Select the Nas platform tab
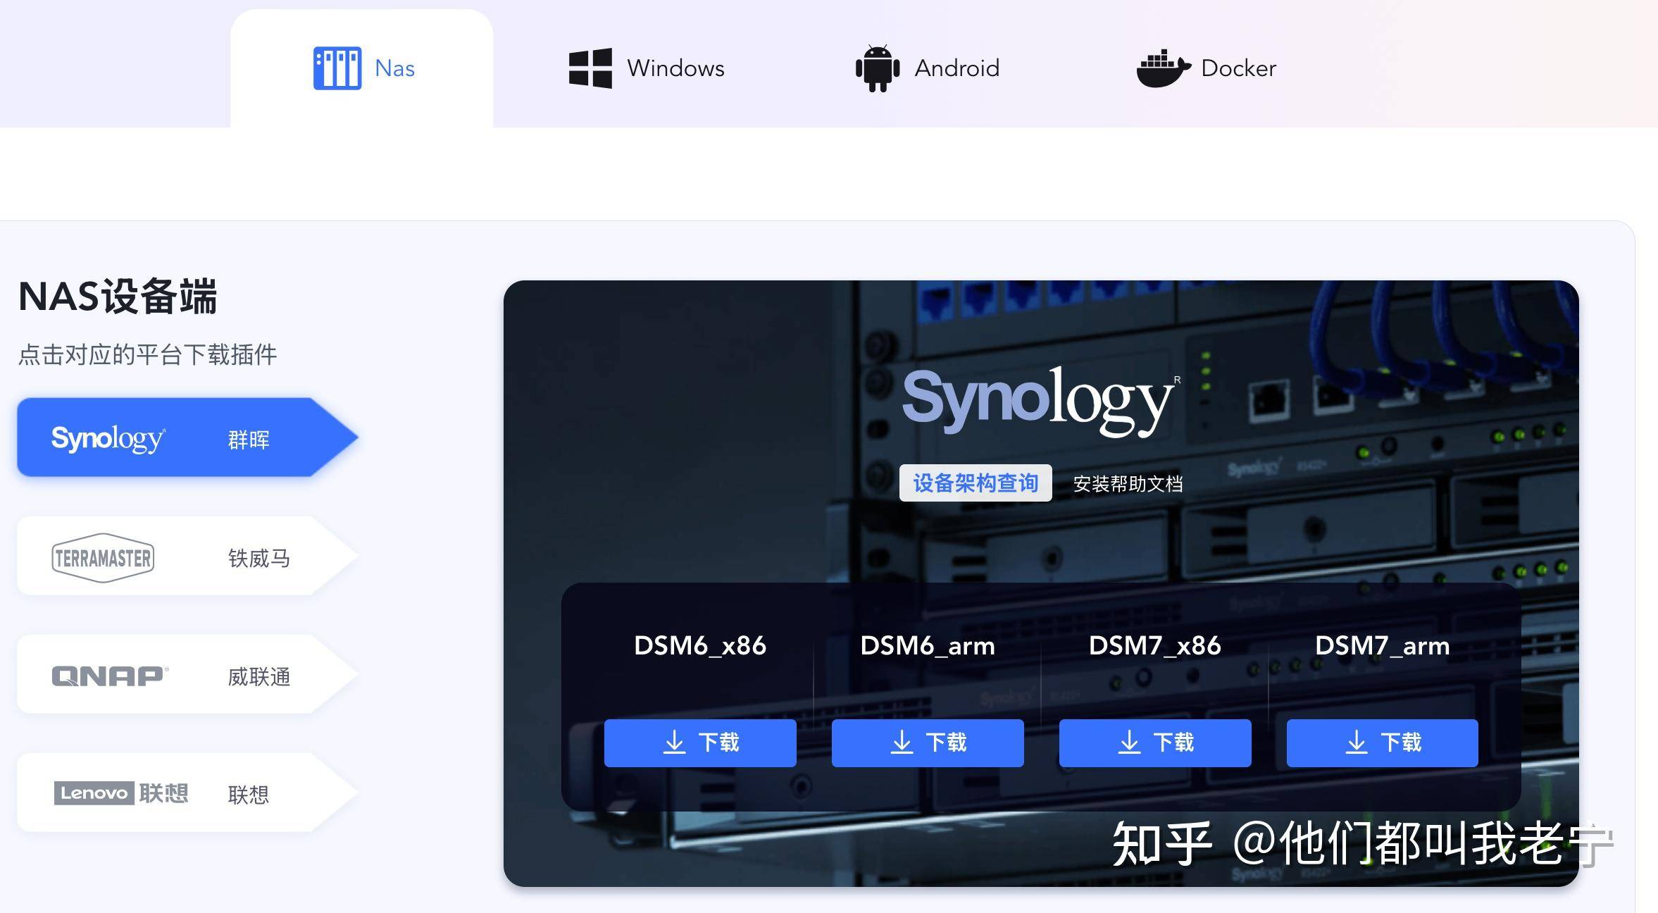Image resolution: width=1658 pixels, height=913 pixels. (x=361, y=68)
